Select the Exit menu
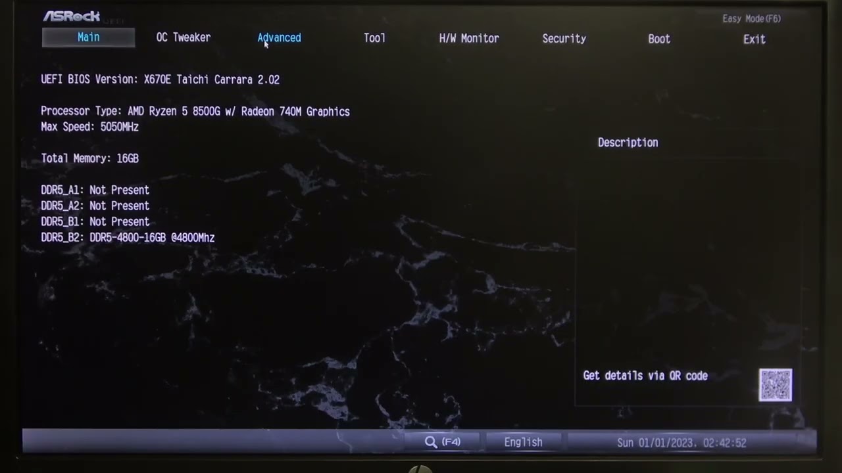 click(x=754, y=39)
